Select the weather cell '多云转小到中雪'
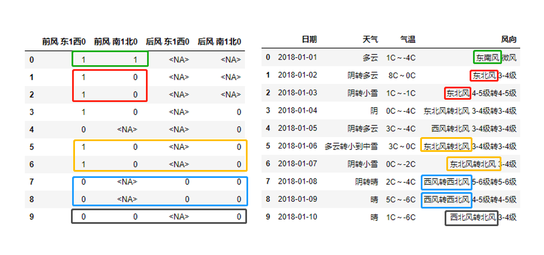The width and height of the screenshot is (544, 255). (351, 146)
